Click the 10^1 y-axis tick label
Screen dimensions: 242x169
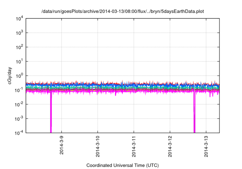click(20, 61)
